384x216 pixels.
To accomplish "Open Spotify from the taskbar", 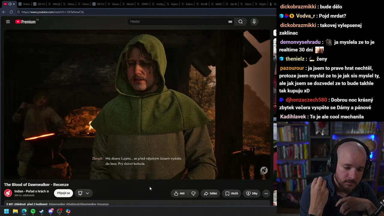I will pyautogui.click(x=33, y=211).
